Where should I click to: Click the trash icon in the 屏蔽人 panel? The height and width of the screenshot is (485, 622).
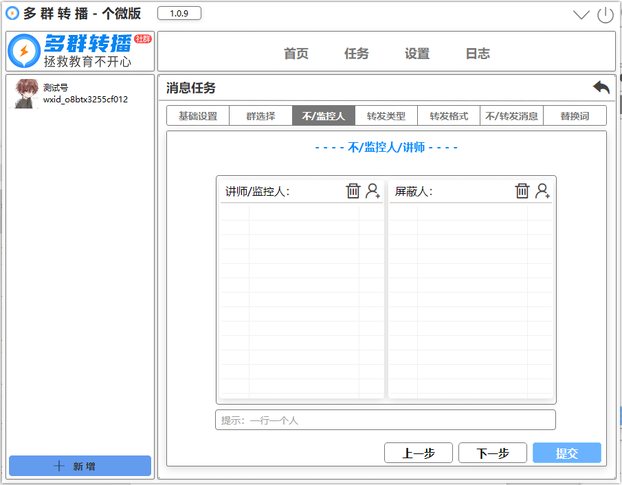tap(522, 191)
